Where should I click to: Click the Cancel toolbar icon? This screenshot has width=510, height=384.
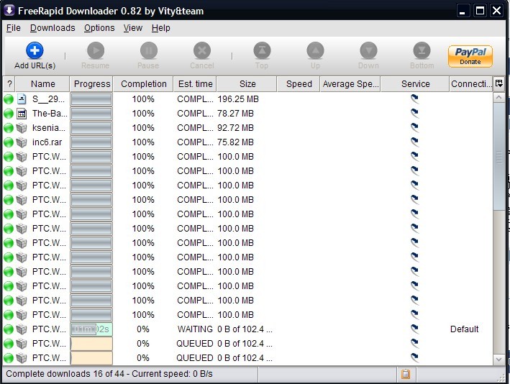tap(202, 51)
